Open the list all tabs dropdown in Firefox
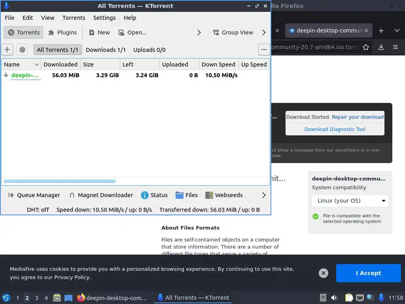 tap(397, 30)
